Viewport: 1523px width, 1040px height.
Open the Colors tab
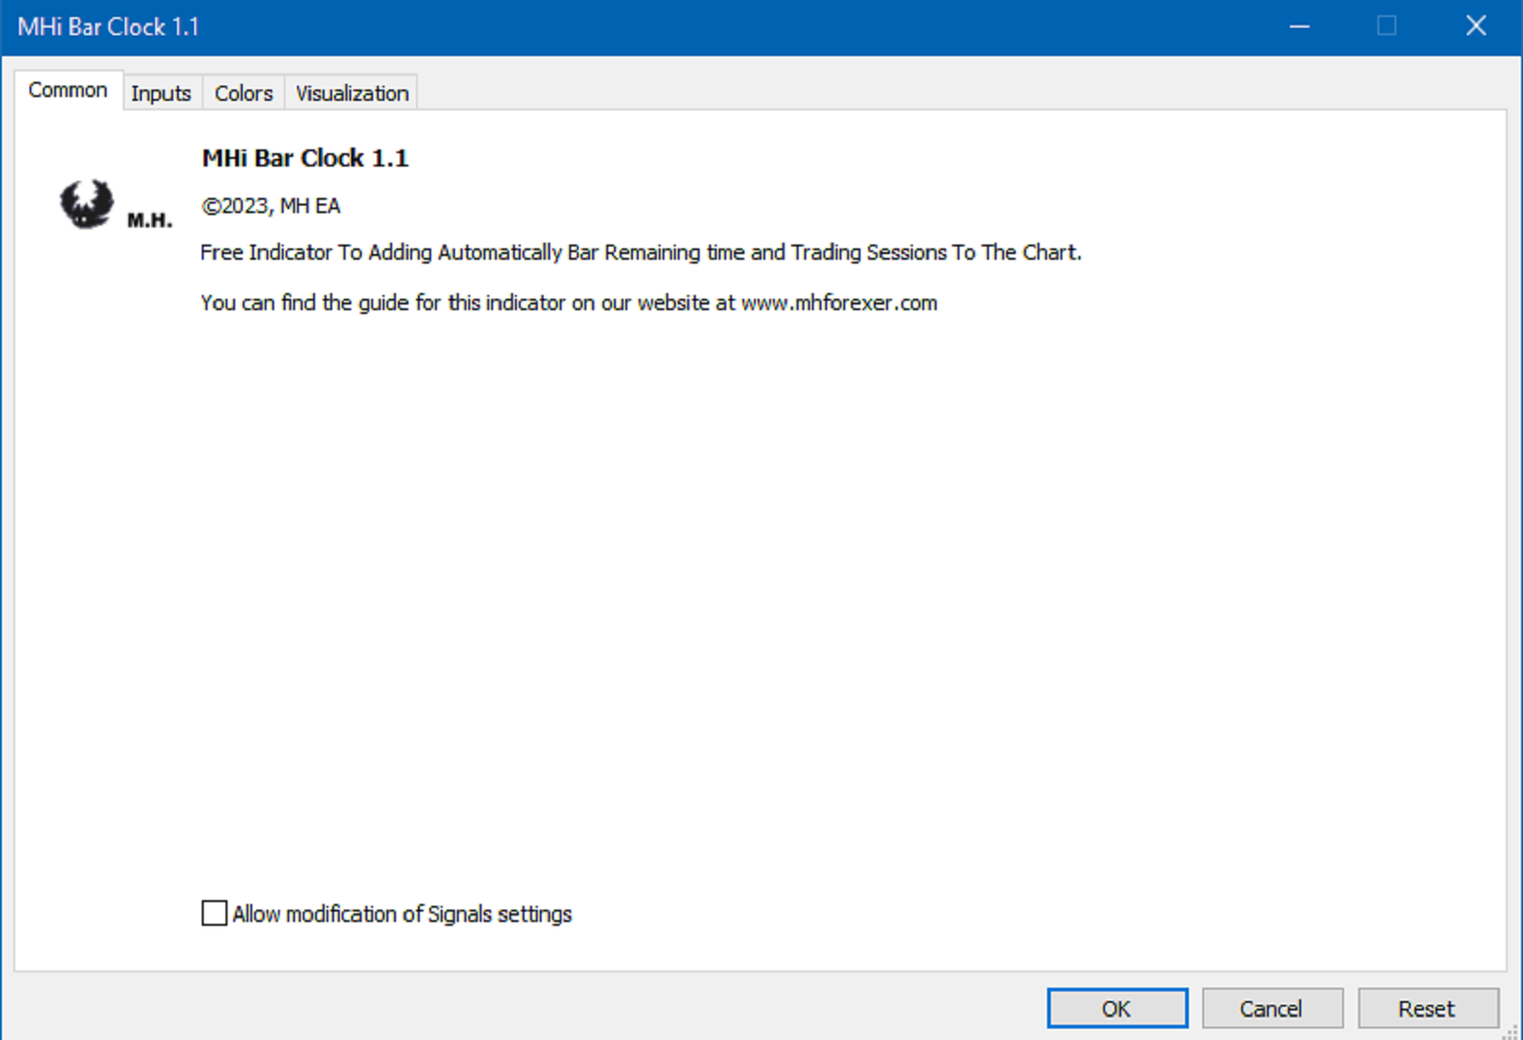tap(244, 93)
